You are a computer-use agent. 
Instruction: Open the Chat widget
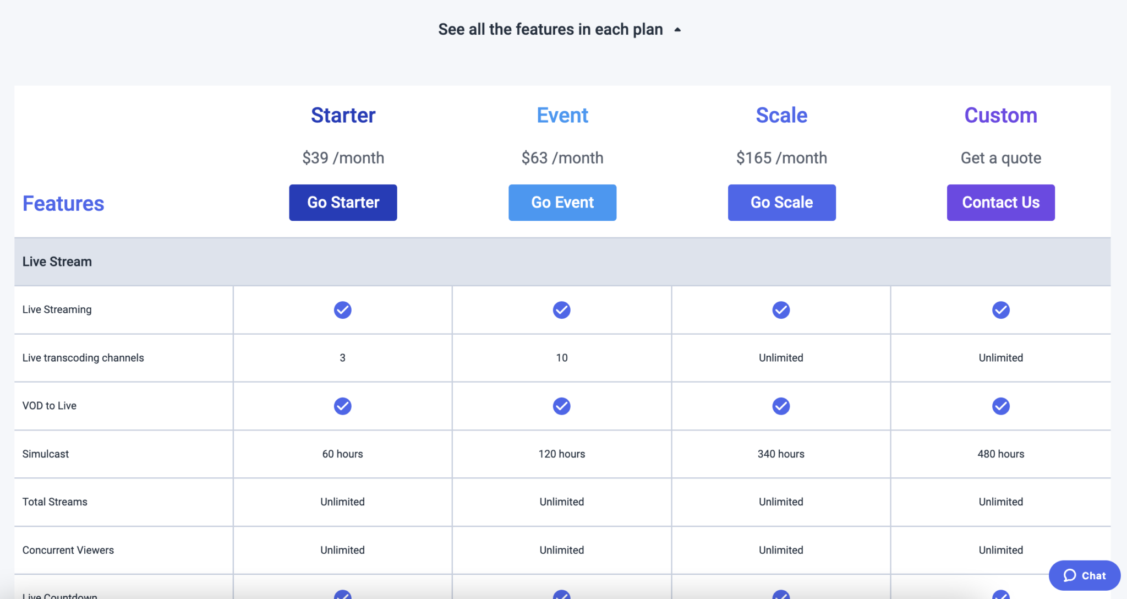tap(1084, 575)
